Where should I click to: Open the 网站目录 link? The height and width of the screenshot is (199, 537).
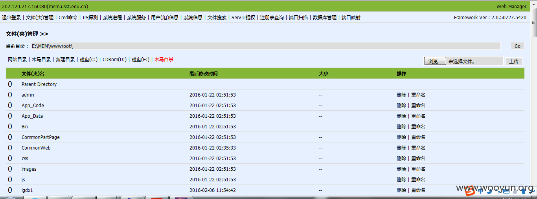coord(17,60)
